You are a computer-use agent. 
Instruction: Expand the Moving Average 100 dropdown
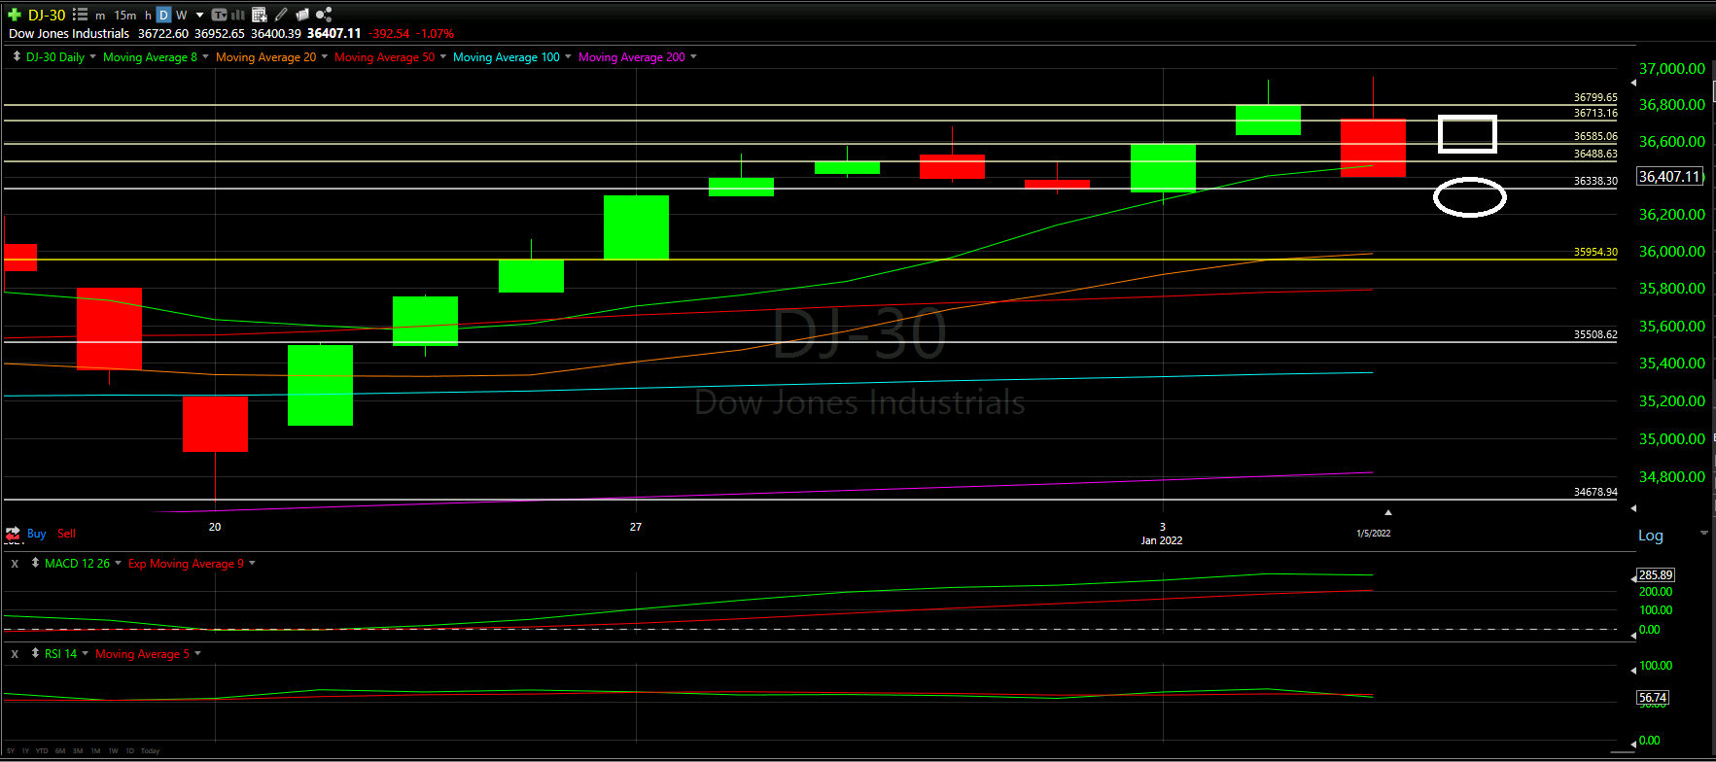(568, 57)
